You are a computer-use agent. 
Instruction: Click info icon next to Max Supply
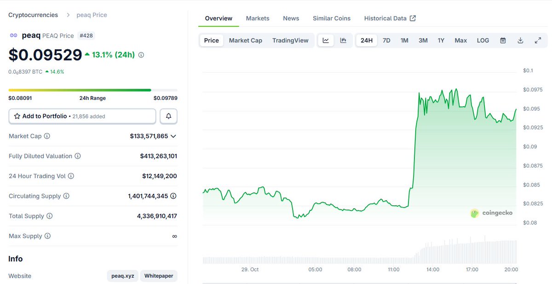[48, 236]
